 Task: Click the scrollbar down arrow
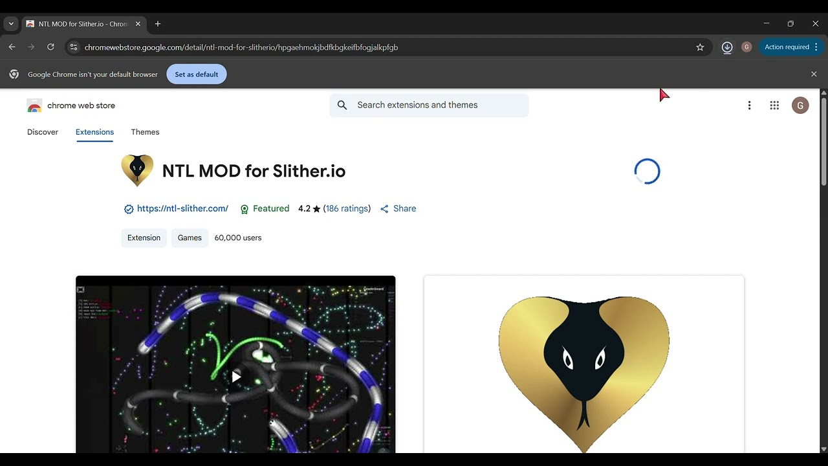pyautogui.click(x=823, y=449)
